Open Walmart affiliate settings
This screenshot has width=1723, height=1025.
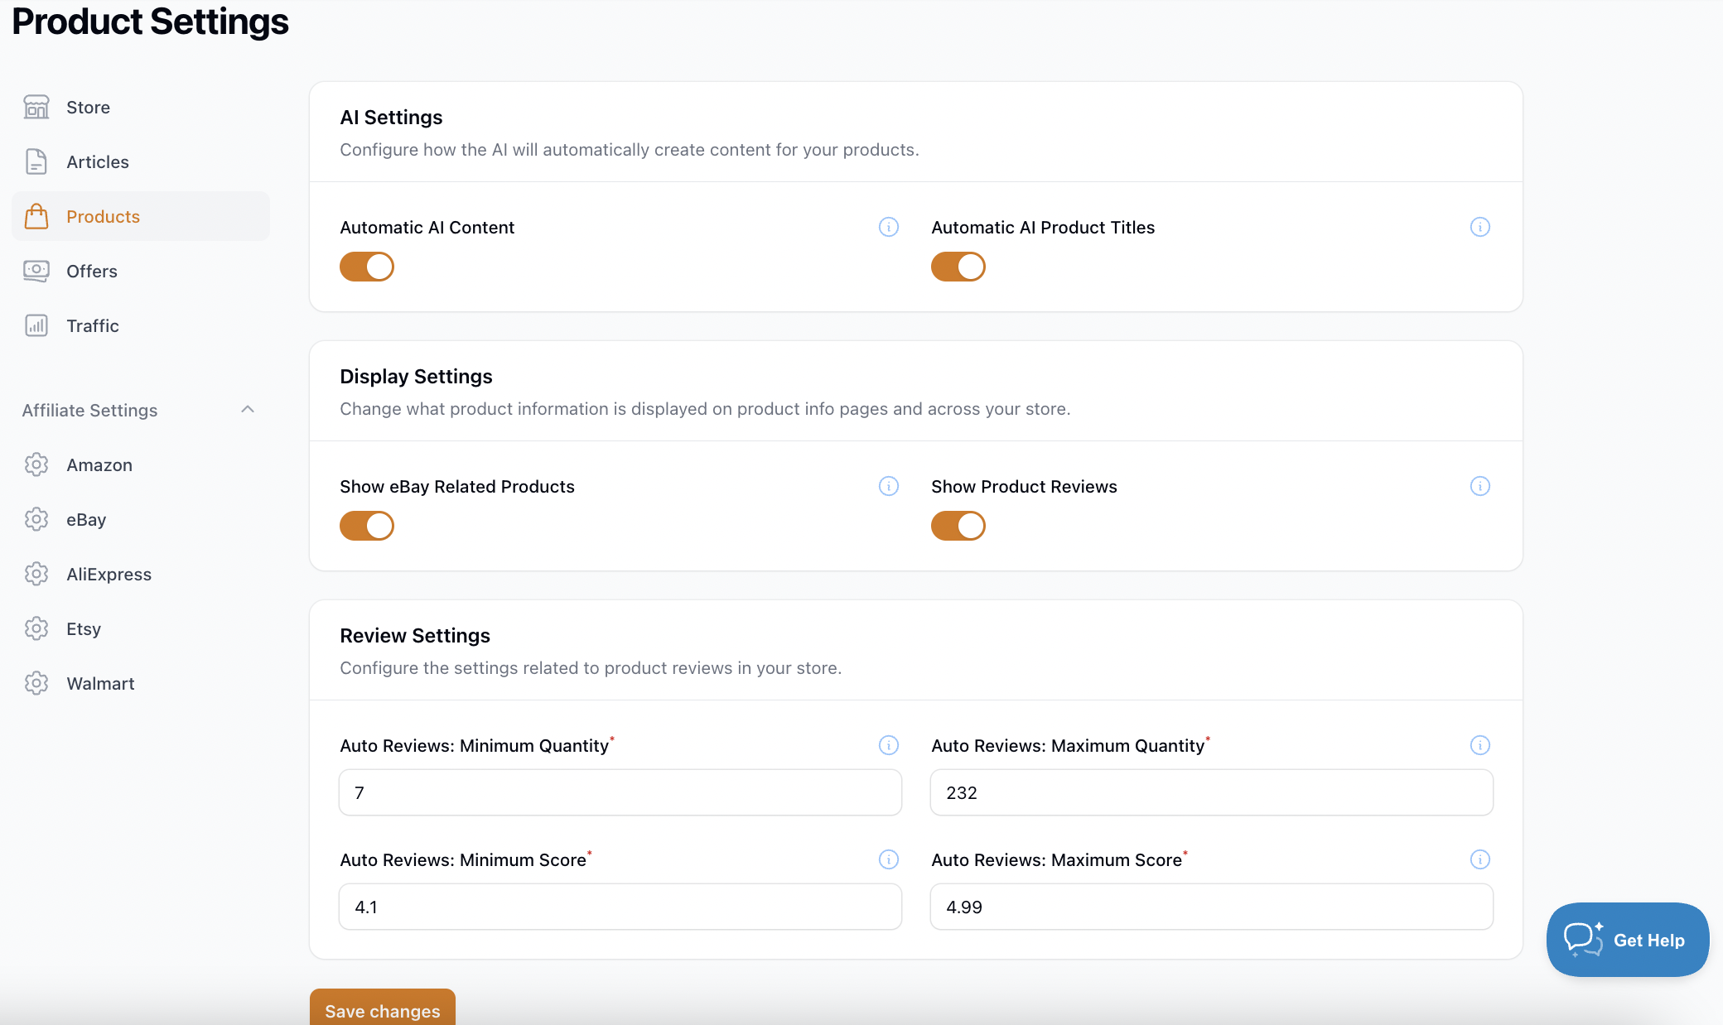(x=100, y=684)
